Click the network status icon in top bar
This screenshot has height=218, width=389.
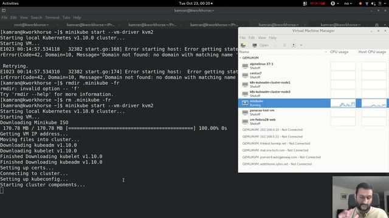[x=367, y=4]
